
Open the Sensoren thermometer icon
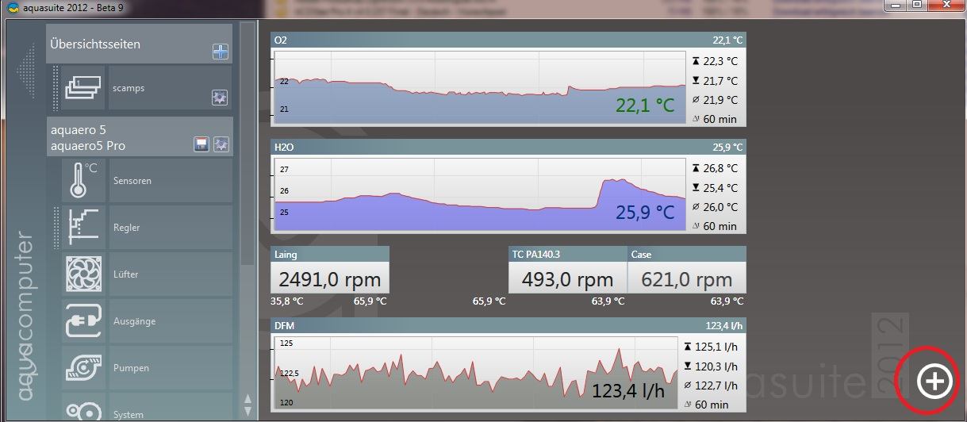83,180
